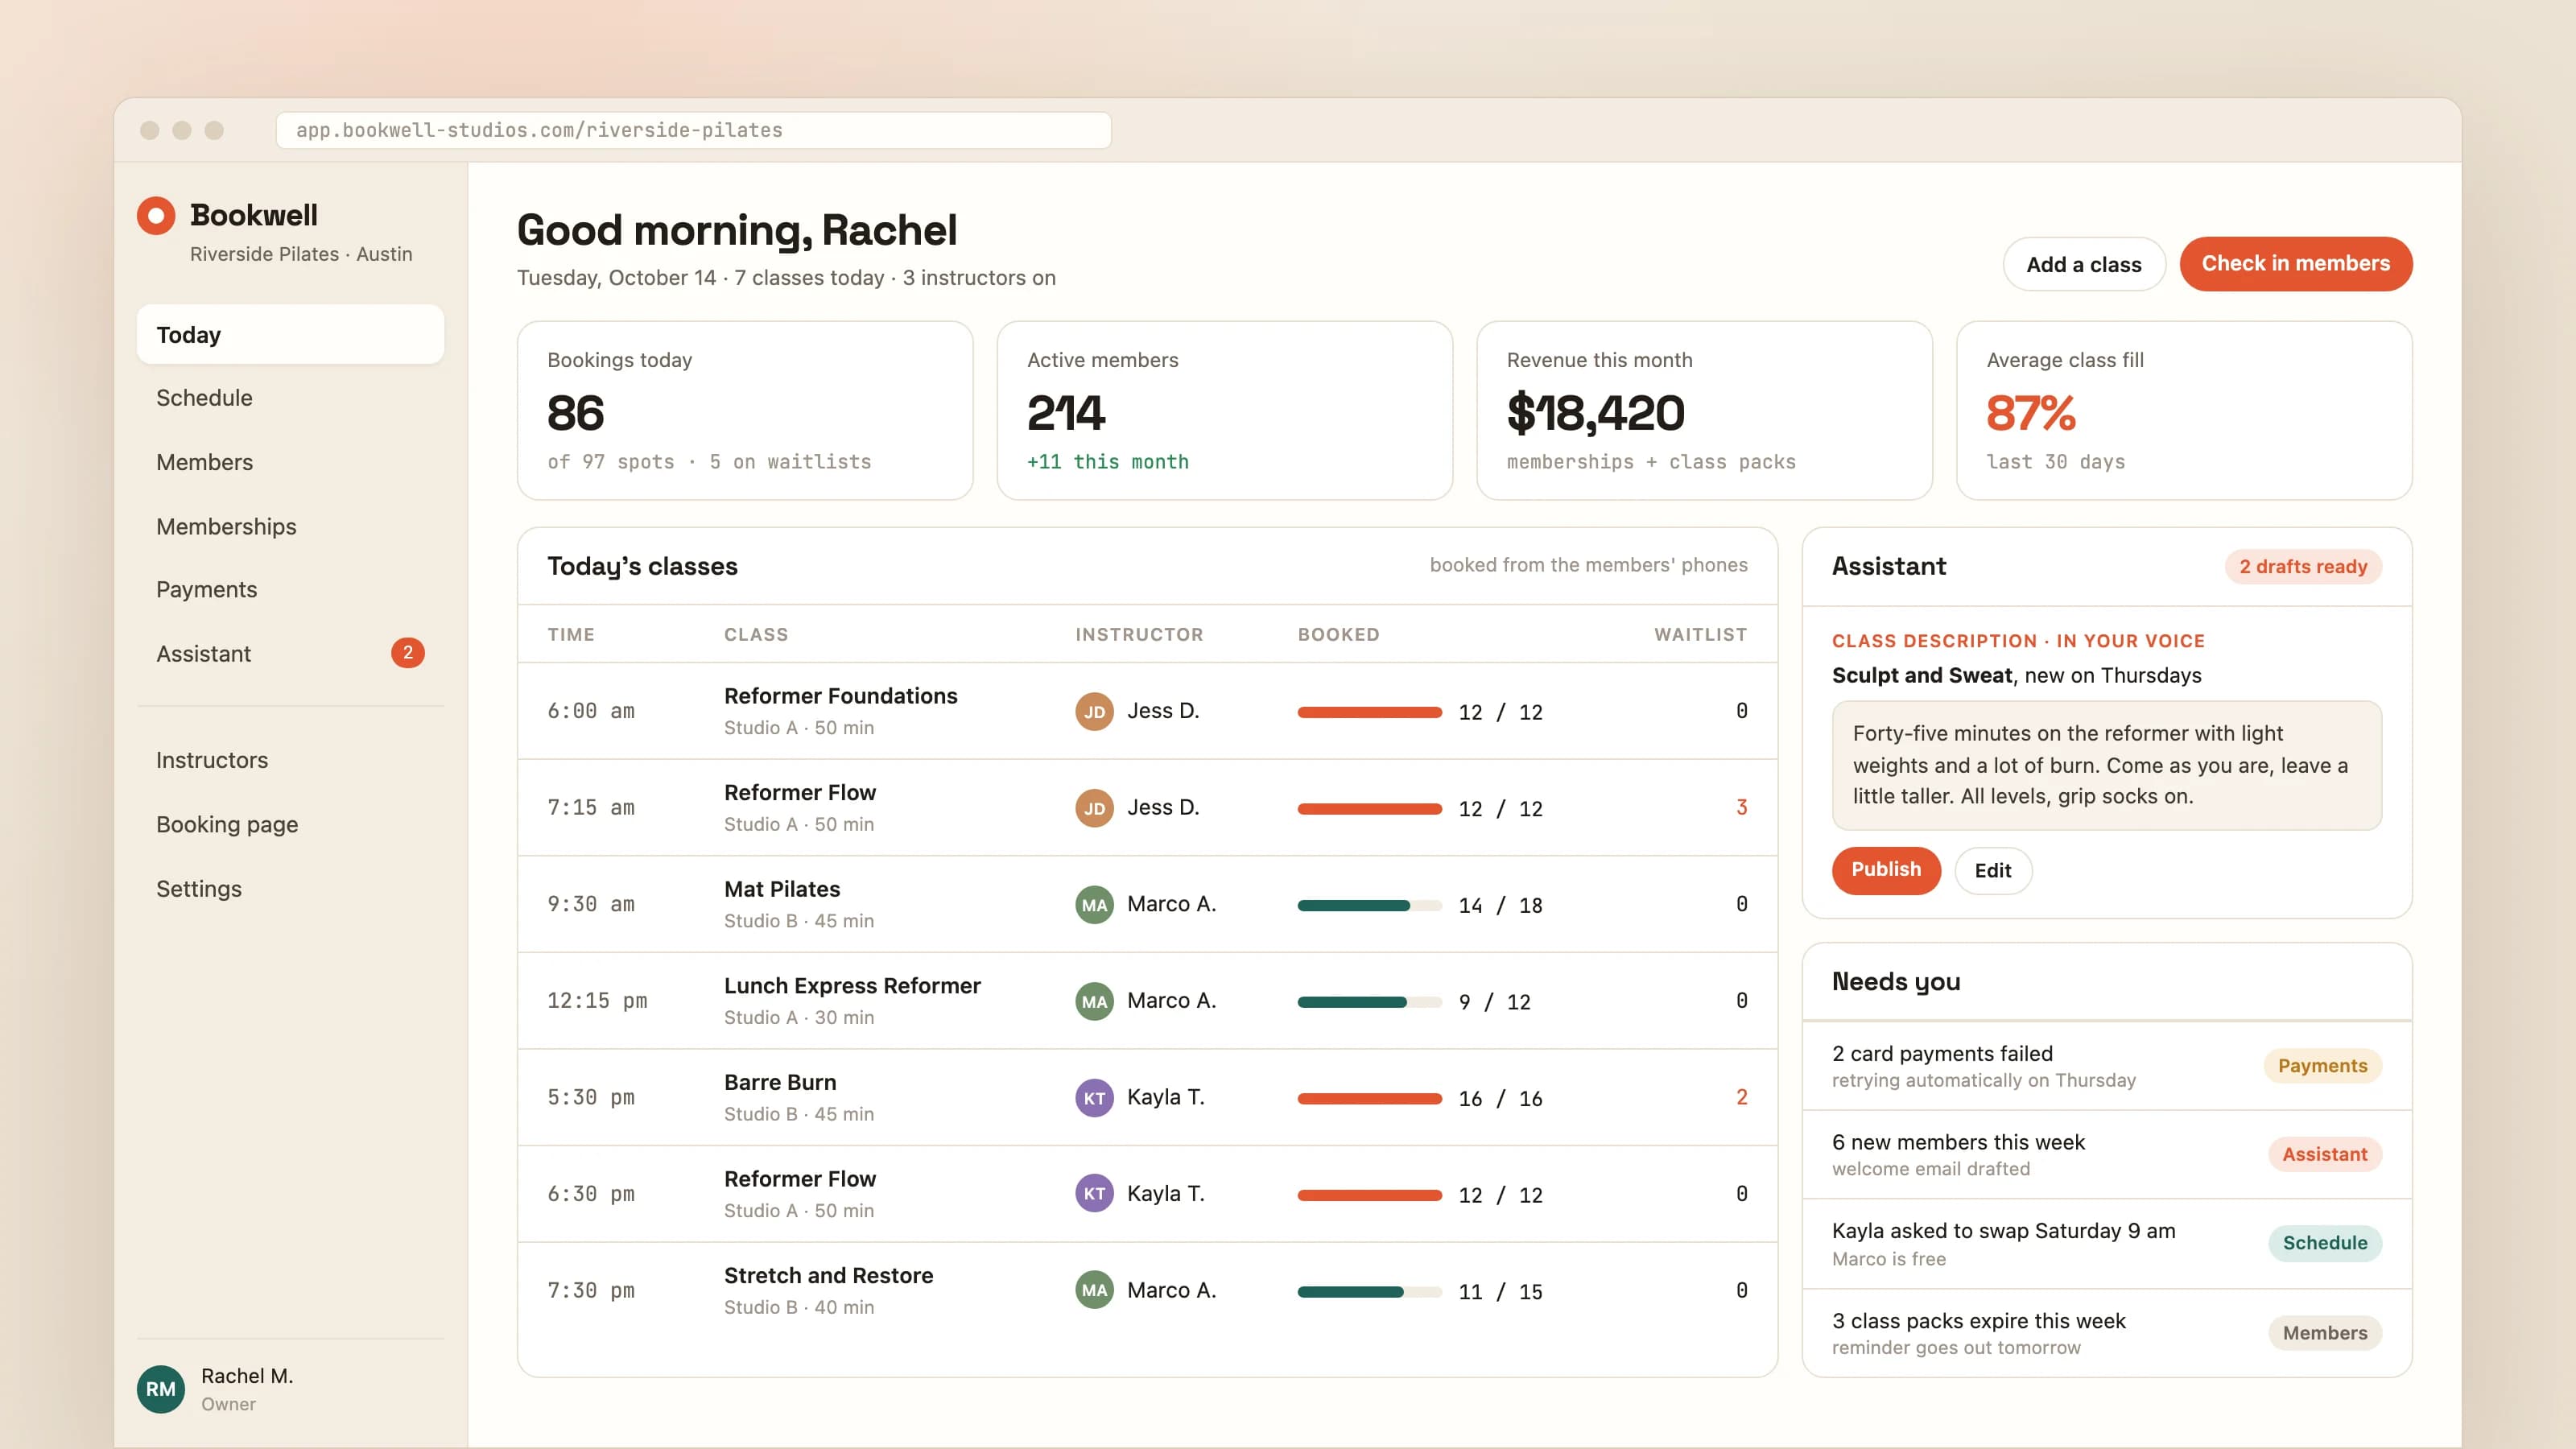Viewport: 2576px width, 1449px height.
Task: Click the Revenue this month card
Action: (x=1704, y=410)
